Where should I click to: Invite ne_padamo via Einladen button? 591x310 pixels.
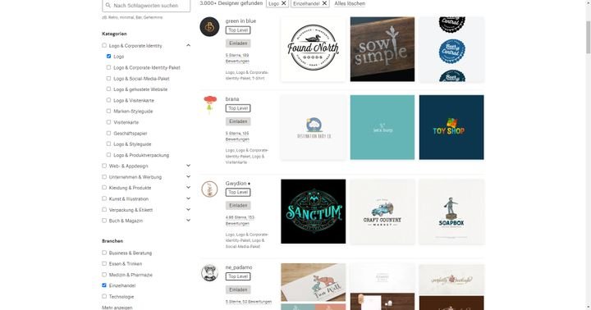tap(238, 289)
